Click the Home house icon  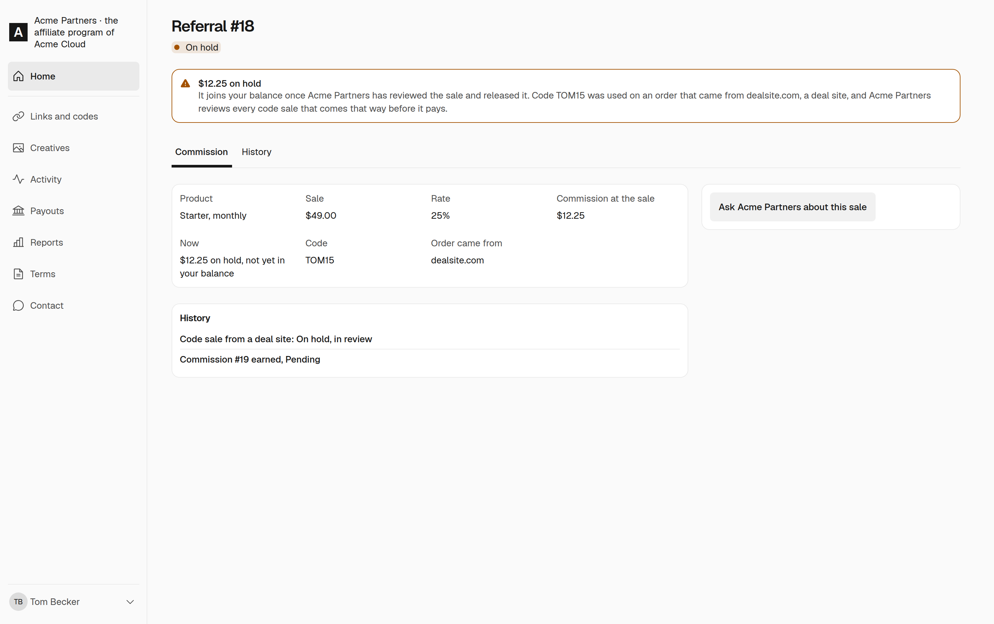pos(18,76)
